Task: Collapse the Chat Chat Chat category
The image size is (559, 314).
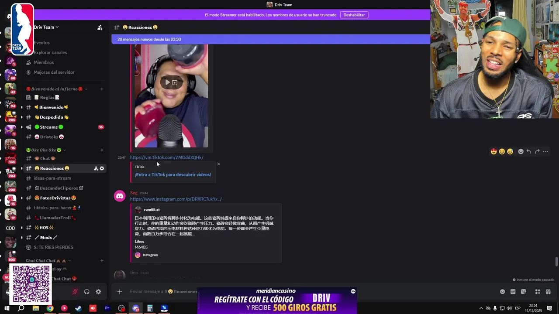Action: click(x=48, y=261)
